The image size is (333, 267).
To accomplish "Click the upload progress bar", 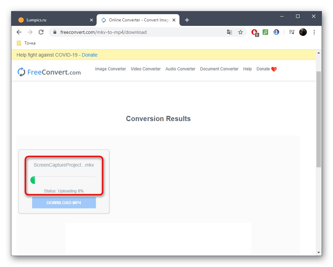I will pos(64,180).
